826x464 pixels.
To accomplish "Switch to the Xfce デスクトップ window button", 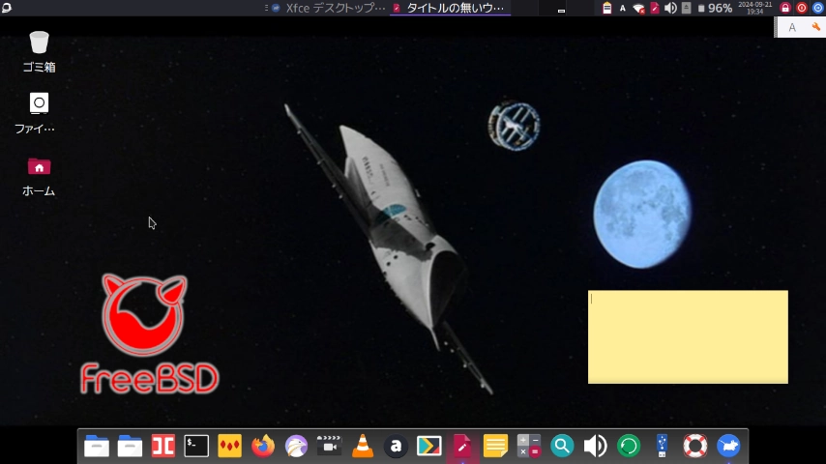I will coord(329,8).
